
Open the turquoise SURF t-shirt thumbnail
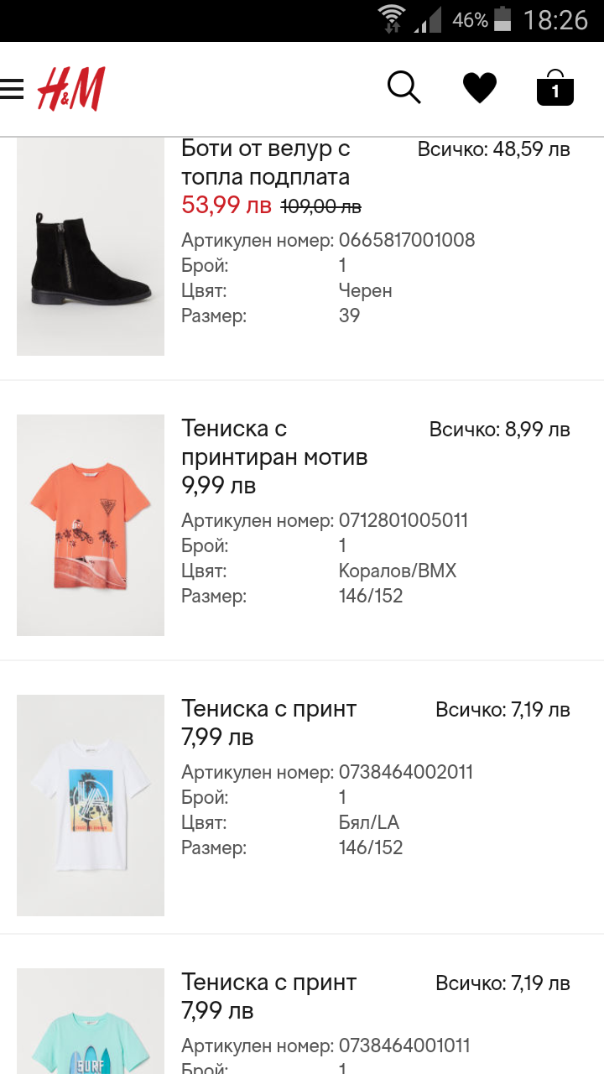[91, 1024]
